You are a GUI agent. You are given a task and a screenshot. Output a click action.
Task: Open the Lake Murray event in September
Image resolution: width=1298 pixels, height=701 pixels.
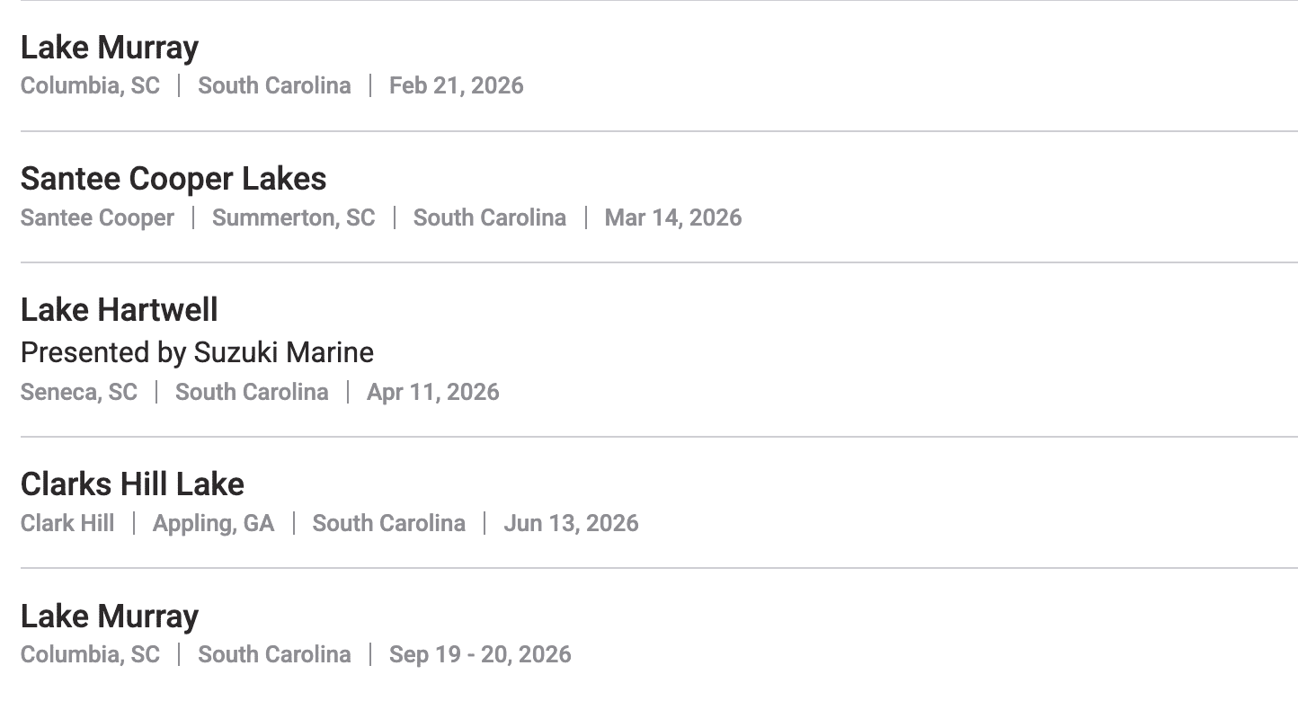pyautogui.click(x=110, y=617)
